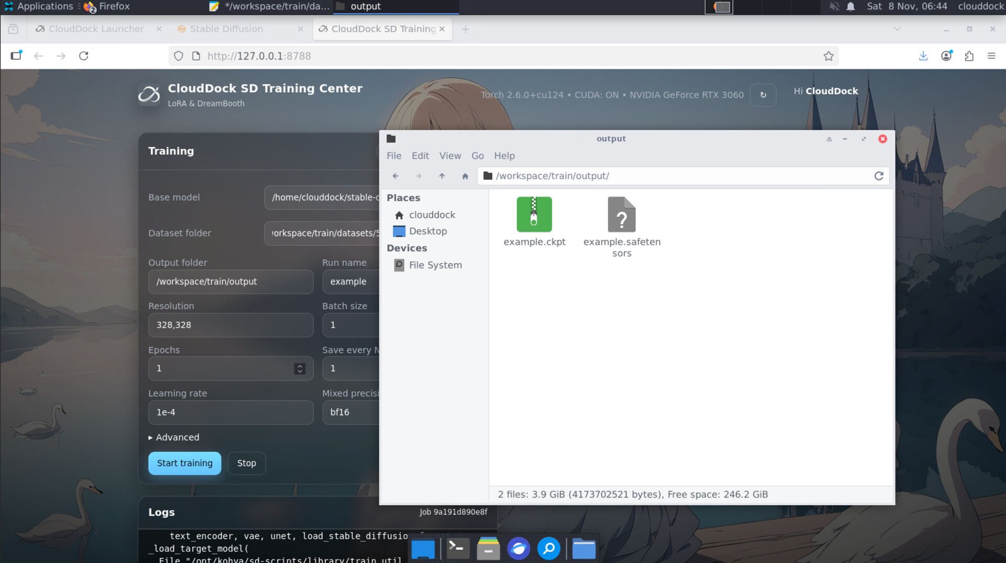
Task: Go up to parent folder
Action: (x=442, y=176)
